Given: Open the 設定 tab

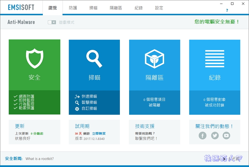Looking at the screenshot, I should pyautogui.click(x=159, y=8).
